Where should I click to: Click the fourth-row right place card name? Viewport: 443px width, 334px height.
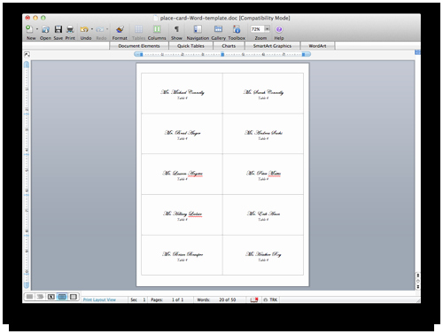pos(263,214)
